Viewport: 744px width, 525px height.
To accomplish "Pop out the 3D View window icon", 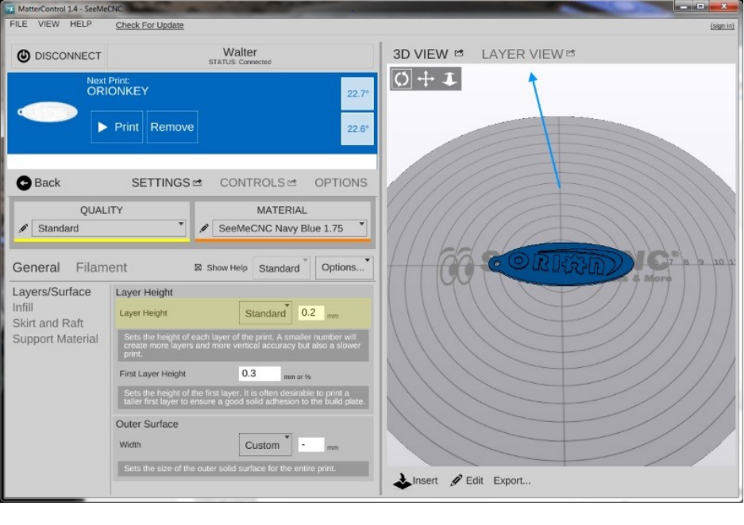I will point(459,53).
